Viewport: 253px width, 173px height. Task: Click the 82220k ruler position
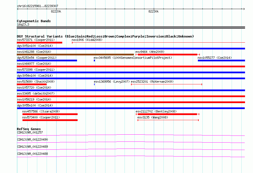point(56,11)
